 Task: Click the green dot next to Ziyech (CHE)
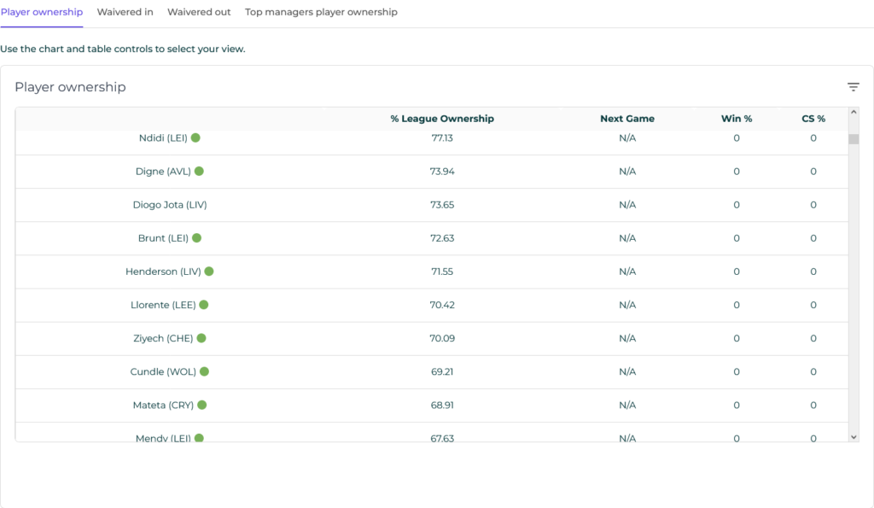pos(201,338)
